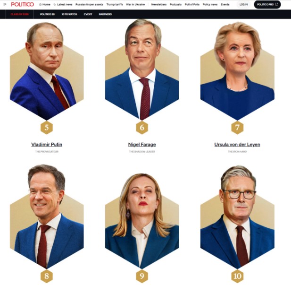Click the gold number 7 hexagon badge
Viewport: 291px width, 285px height.
(x=237, y=128)
